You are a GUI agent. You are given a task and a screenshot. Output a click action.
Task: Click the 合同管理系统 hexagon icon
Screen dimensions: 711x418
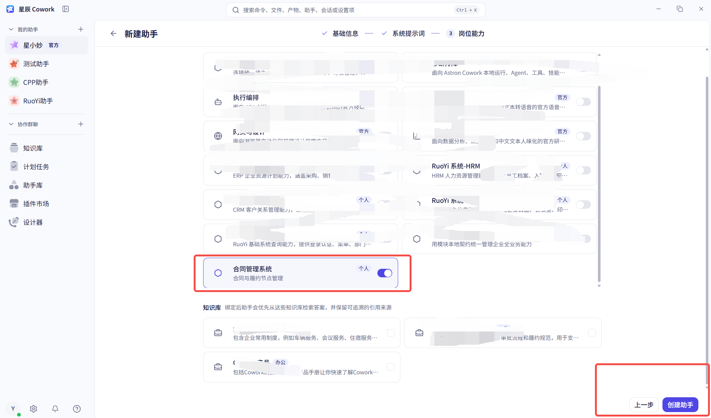coord(218,273)
